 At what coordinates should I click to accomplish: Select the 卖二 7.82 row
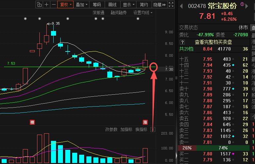coord(214,136)
